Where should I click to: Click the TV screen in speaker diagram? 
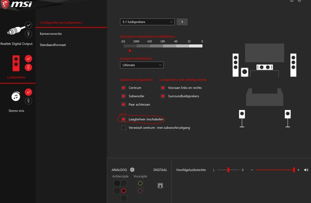pyautogui.click(x=264, y=53)
